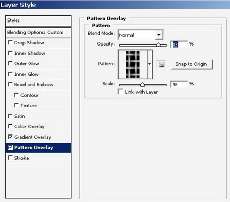Select the Drop Shadow label

[x=29, y=42]
